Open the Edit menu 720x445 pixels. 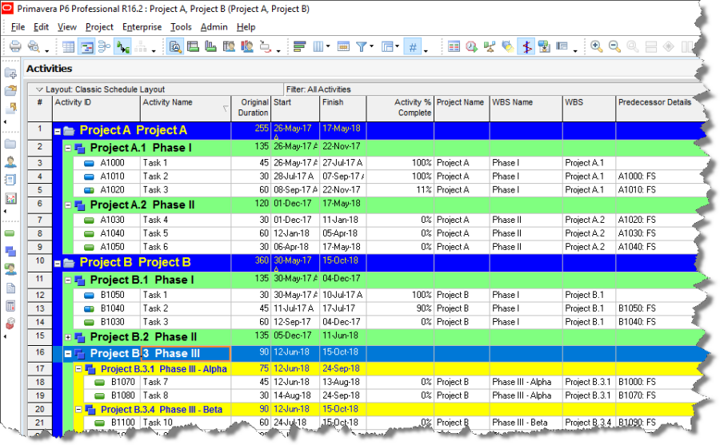(41, 27)
